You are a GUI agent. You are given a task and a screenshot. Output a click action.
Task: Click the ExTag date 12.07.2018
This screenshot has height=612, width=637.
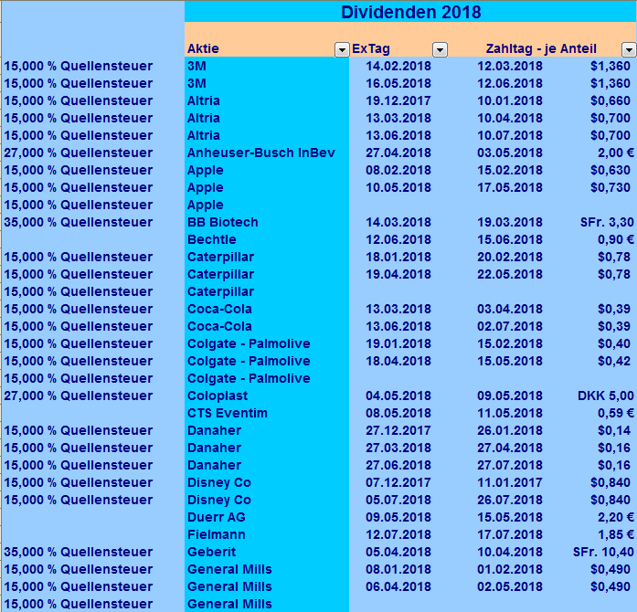[x=398, y=534]
